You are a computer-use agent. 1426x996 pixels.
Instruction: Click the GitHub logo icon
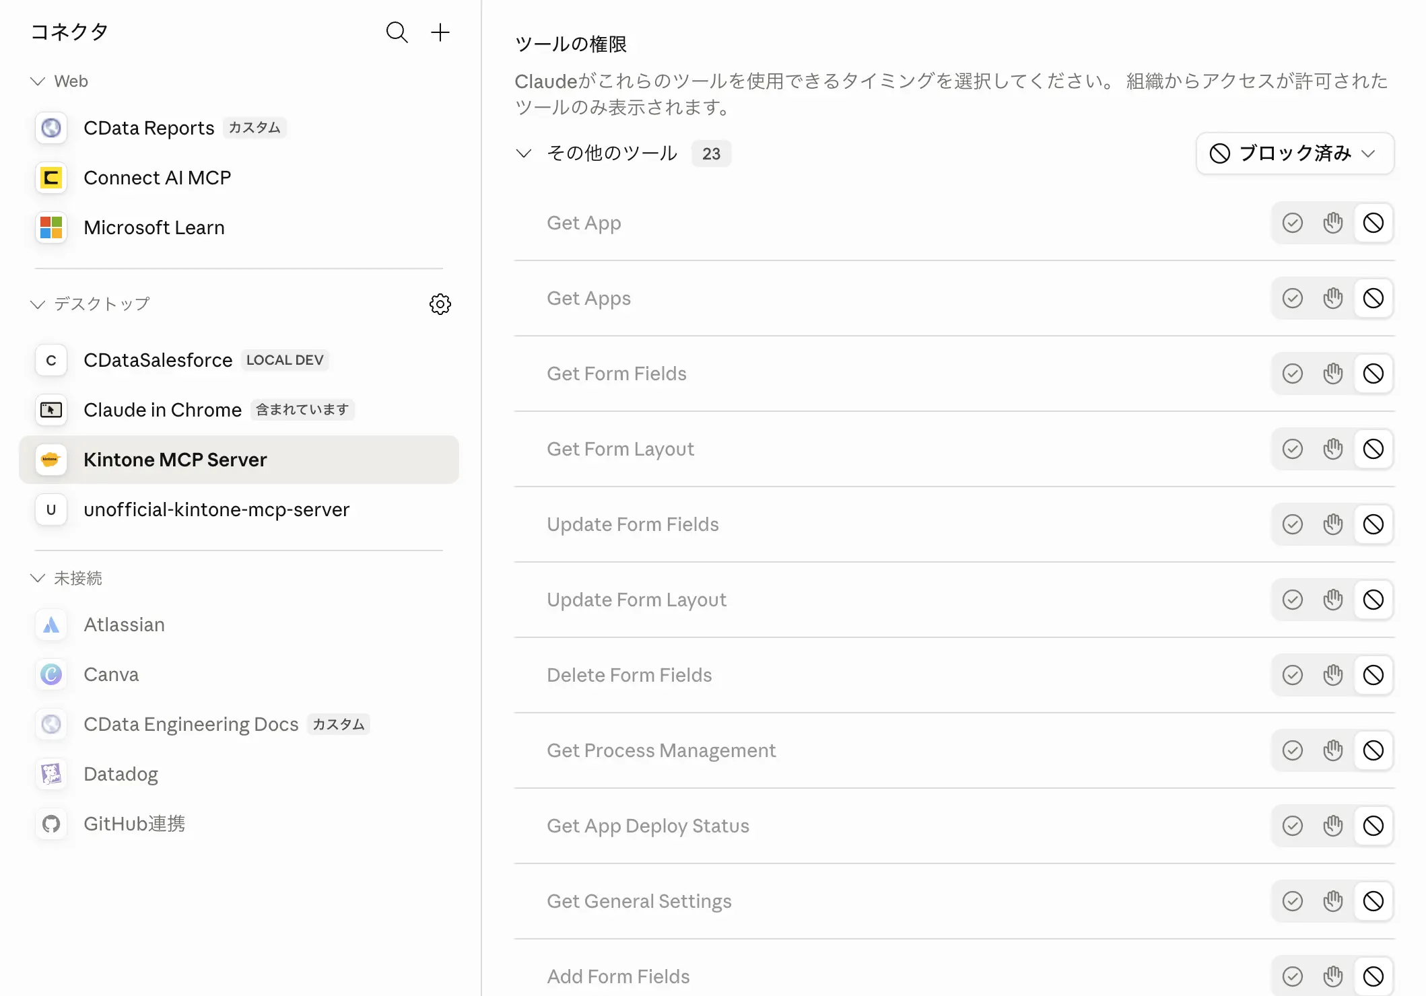51,824
